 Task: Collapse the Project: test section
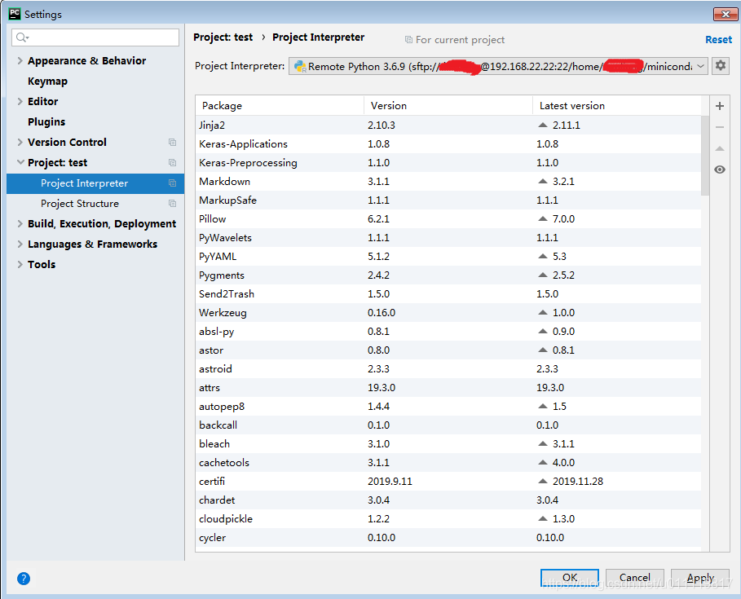click(x=20, y=162)
